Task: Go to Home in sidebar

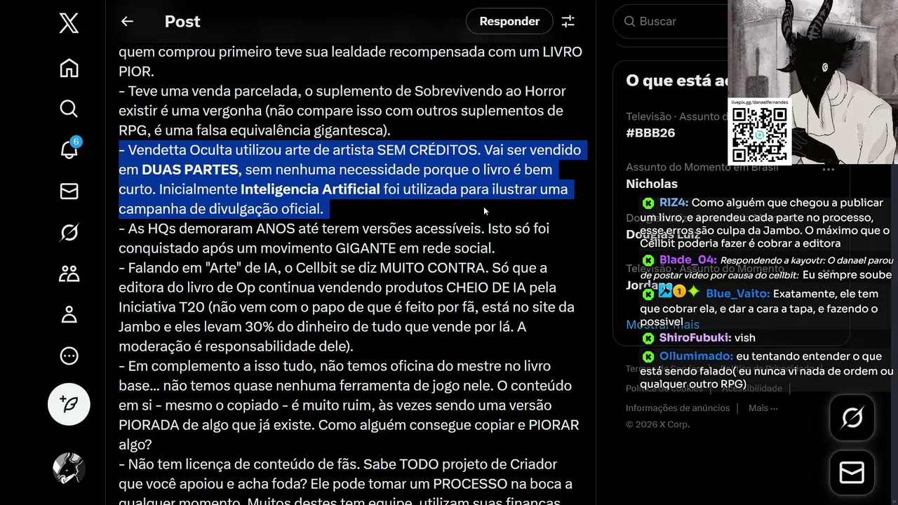Action: click(69, 68)
